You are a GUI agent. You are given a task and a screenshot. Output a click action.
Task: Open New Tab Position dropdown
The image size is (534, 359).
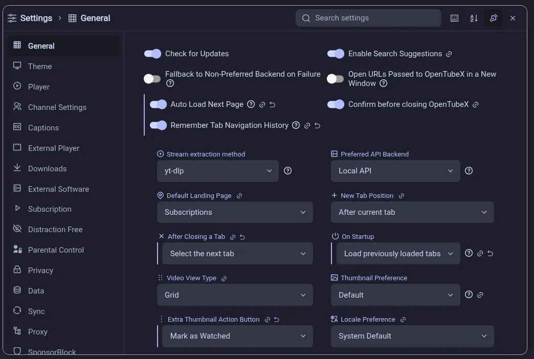click(412, 212)
